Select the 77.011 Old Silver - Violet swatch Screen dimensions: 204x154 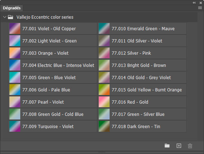click(x=104, y=41)
